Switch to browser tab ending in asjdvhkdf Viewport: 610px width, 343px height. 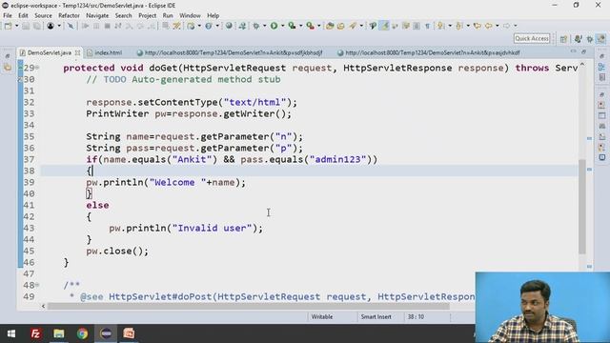point(429,53)
